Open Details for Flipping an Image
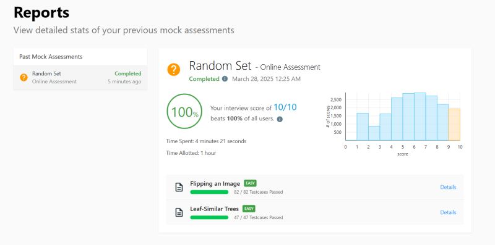The image size is (495, 245). [x=448, y=187]
